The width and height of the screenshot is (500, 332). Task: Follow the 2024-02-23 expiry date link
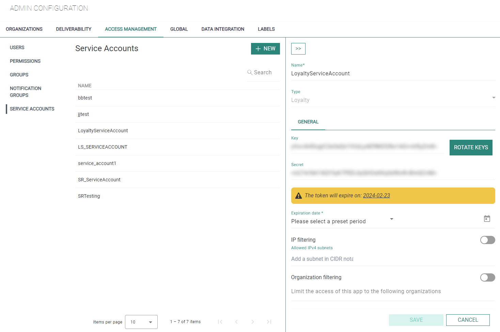click(376, 196)
